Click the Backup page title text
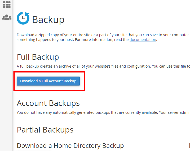Viewport: 190px width, 151px height. click(48, 20)
